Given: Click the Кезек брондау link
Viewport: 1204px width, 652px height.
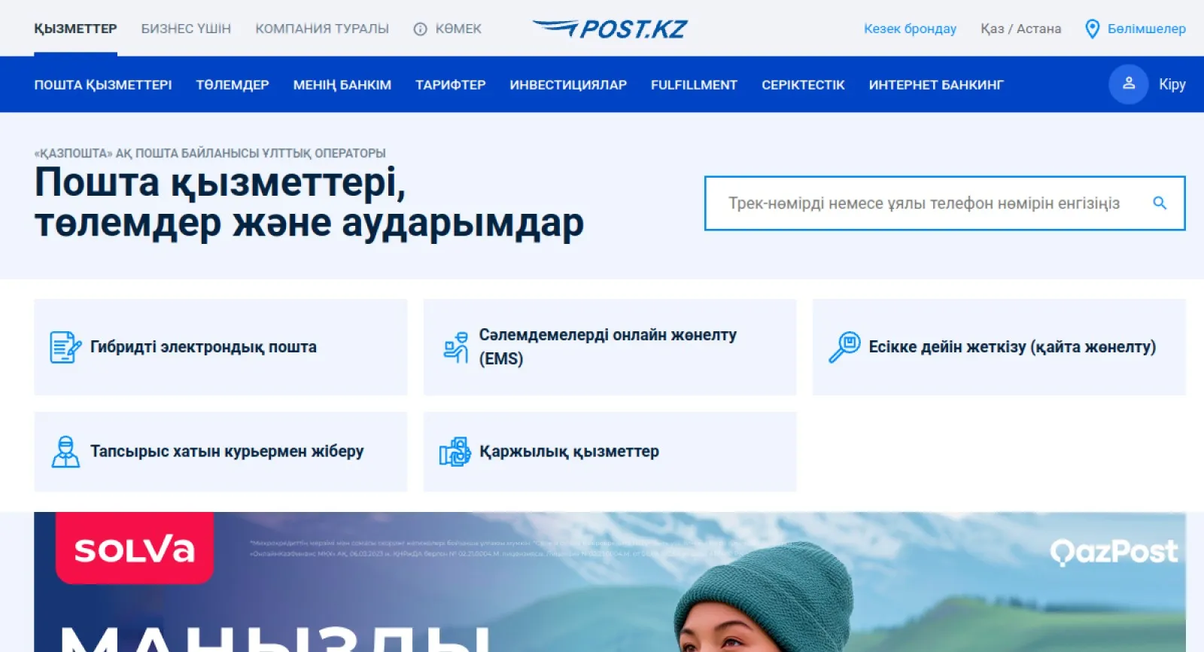Looking at the screenshot, I should [910, 29].
